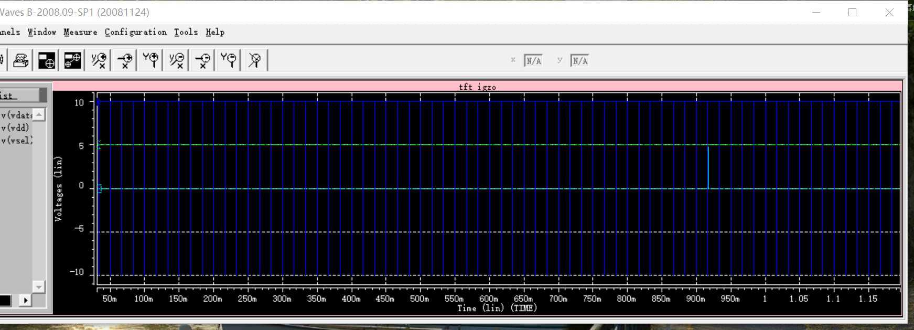Click the signal list scroll-down arrow
The width and height of the screenshot is (914, 330).
39,286
